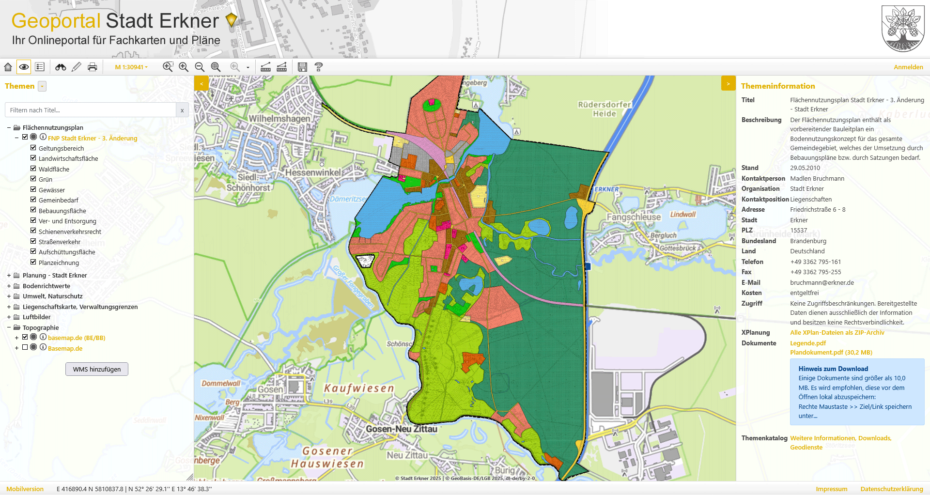930x496 pixels.
Task: Click the save diskette icon
Action: (302, 67)
